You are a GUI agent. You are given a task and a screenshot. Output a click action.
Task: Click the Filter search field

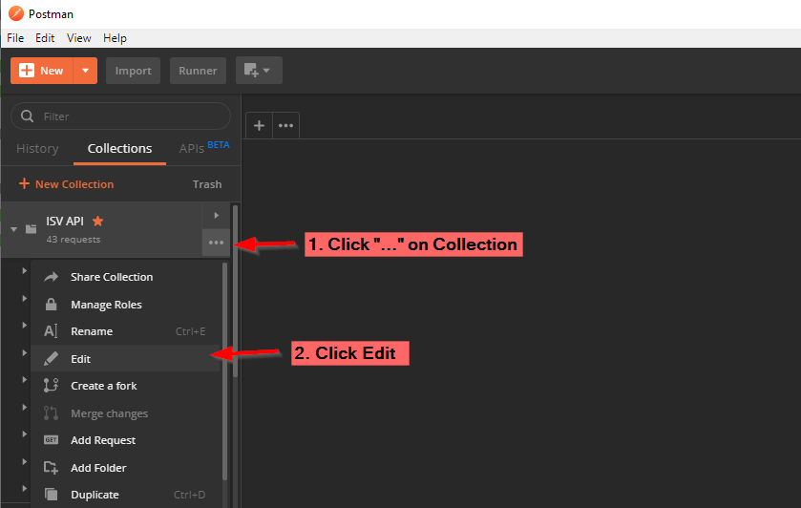pyautogui.click(x=120, y=116)
